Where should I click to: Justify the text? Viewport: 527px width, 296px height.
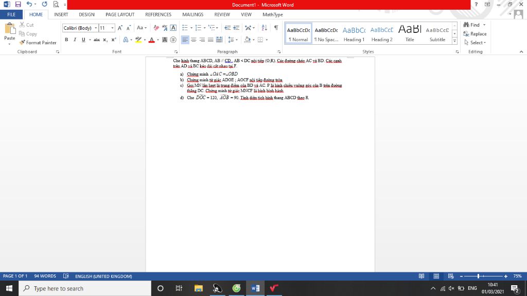click(x=210, y=40)
